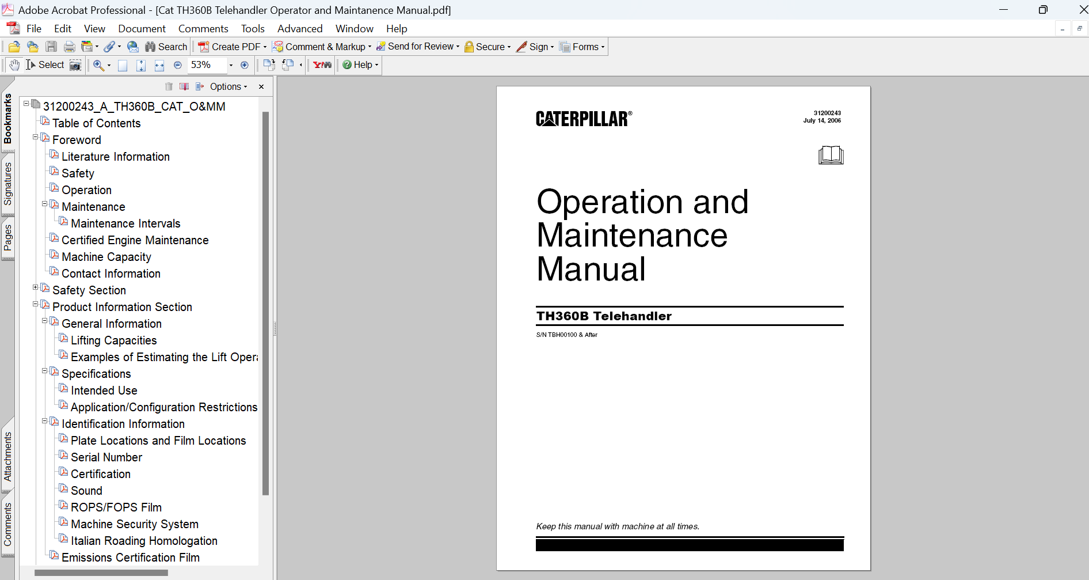Click the zoom percentage field showing 53%

coord(207,65)
